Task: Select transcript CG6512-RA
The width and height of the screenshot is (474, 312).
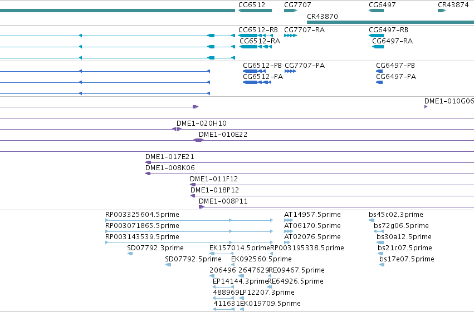Action: pyautogui.click(x=260, y=41)
